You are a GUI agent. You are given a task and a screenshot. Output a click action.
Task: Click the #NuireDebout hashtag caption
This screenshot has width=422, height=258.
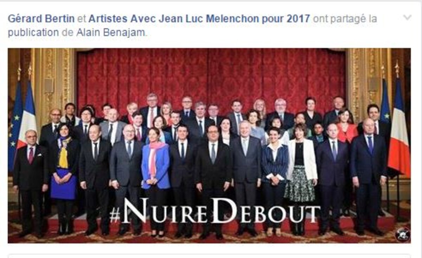coord(215,211)
